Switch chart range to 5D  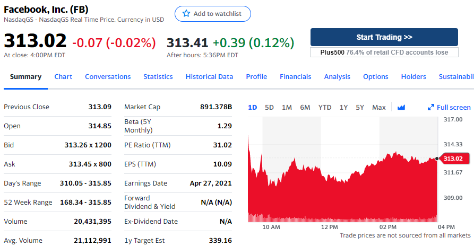click(x=269, y=108)
